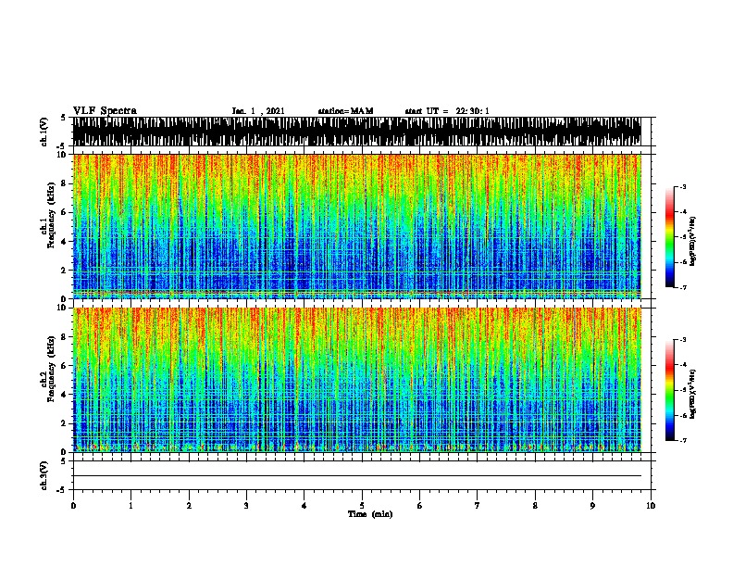Click the -7 label on the upper color bar
Viewport: 733px width, 567px height.
(683, 287)
